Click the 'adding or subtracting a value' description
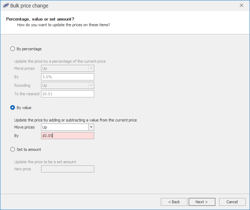 pyautogui.click(x=75, y=120)
